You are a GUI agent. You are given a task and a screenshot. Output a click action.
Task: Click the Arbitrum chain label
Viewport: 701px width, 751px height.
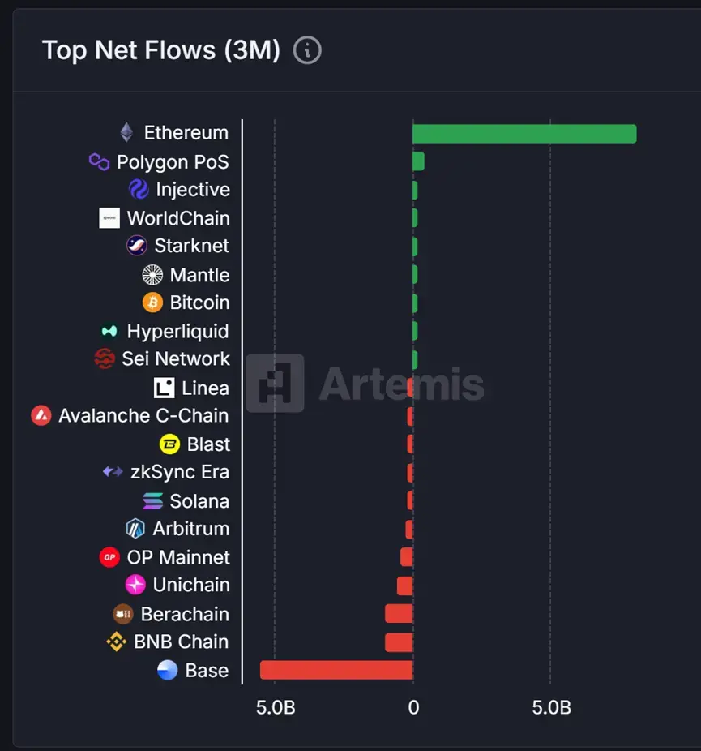pyautogui.click(x=190, y=529)
